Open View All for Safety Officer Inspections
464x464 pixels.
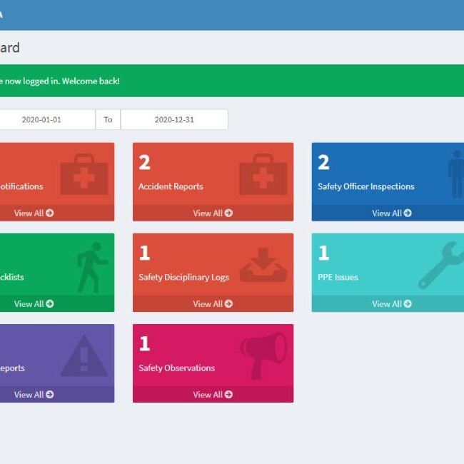391,213
